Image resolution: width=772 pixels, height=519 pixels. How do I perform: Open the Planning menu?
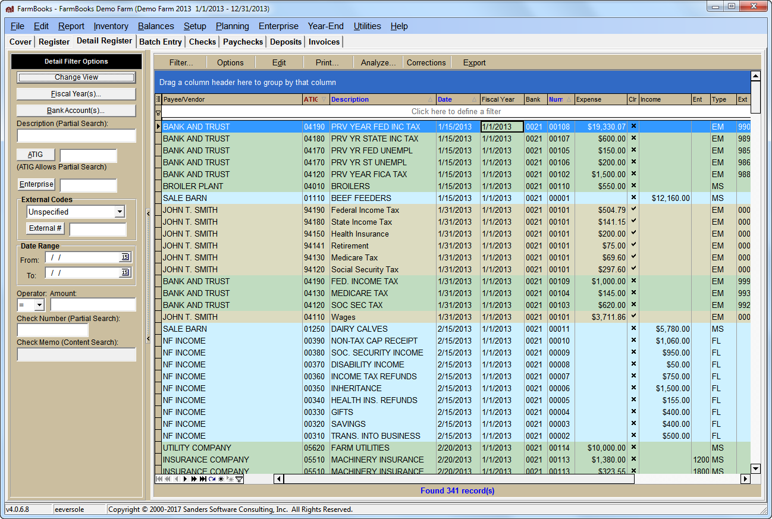232,26
